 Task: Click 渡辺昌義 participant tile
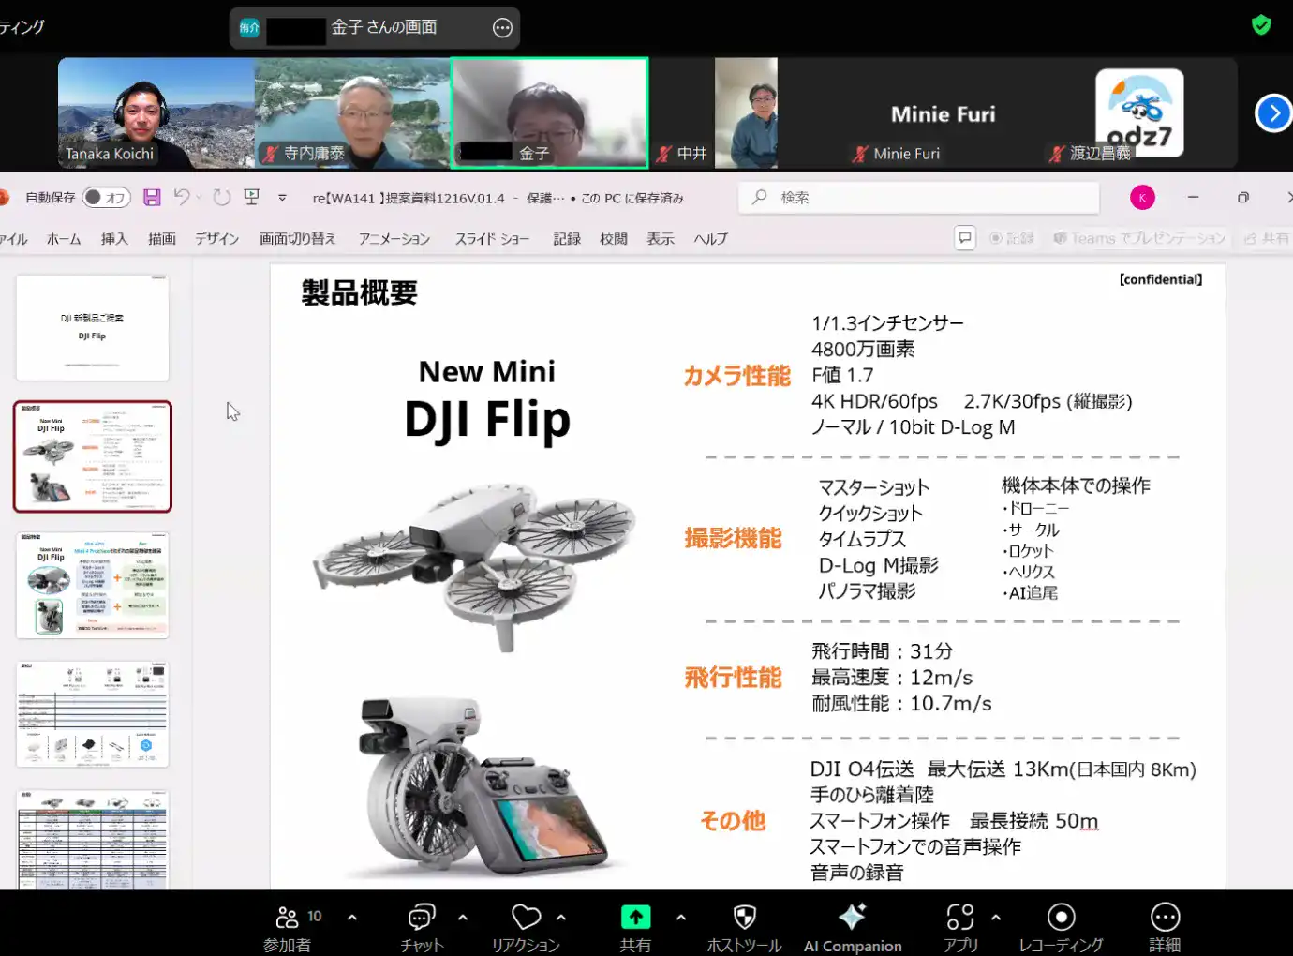pos(1139,113)
